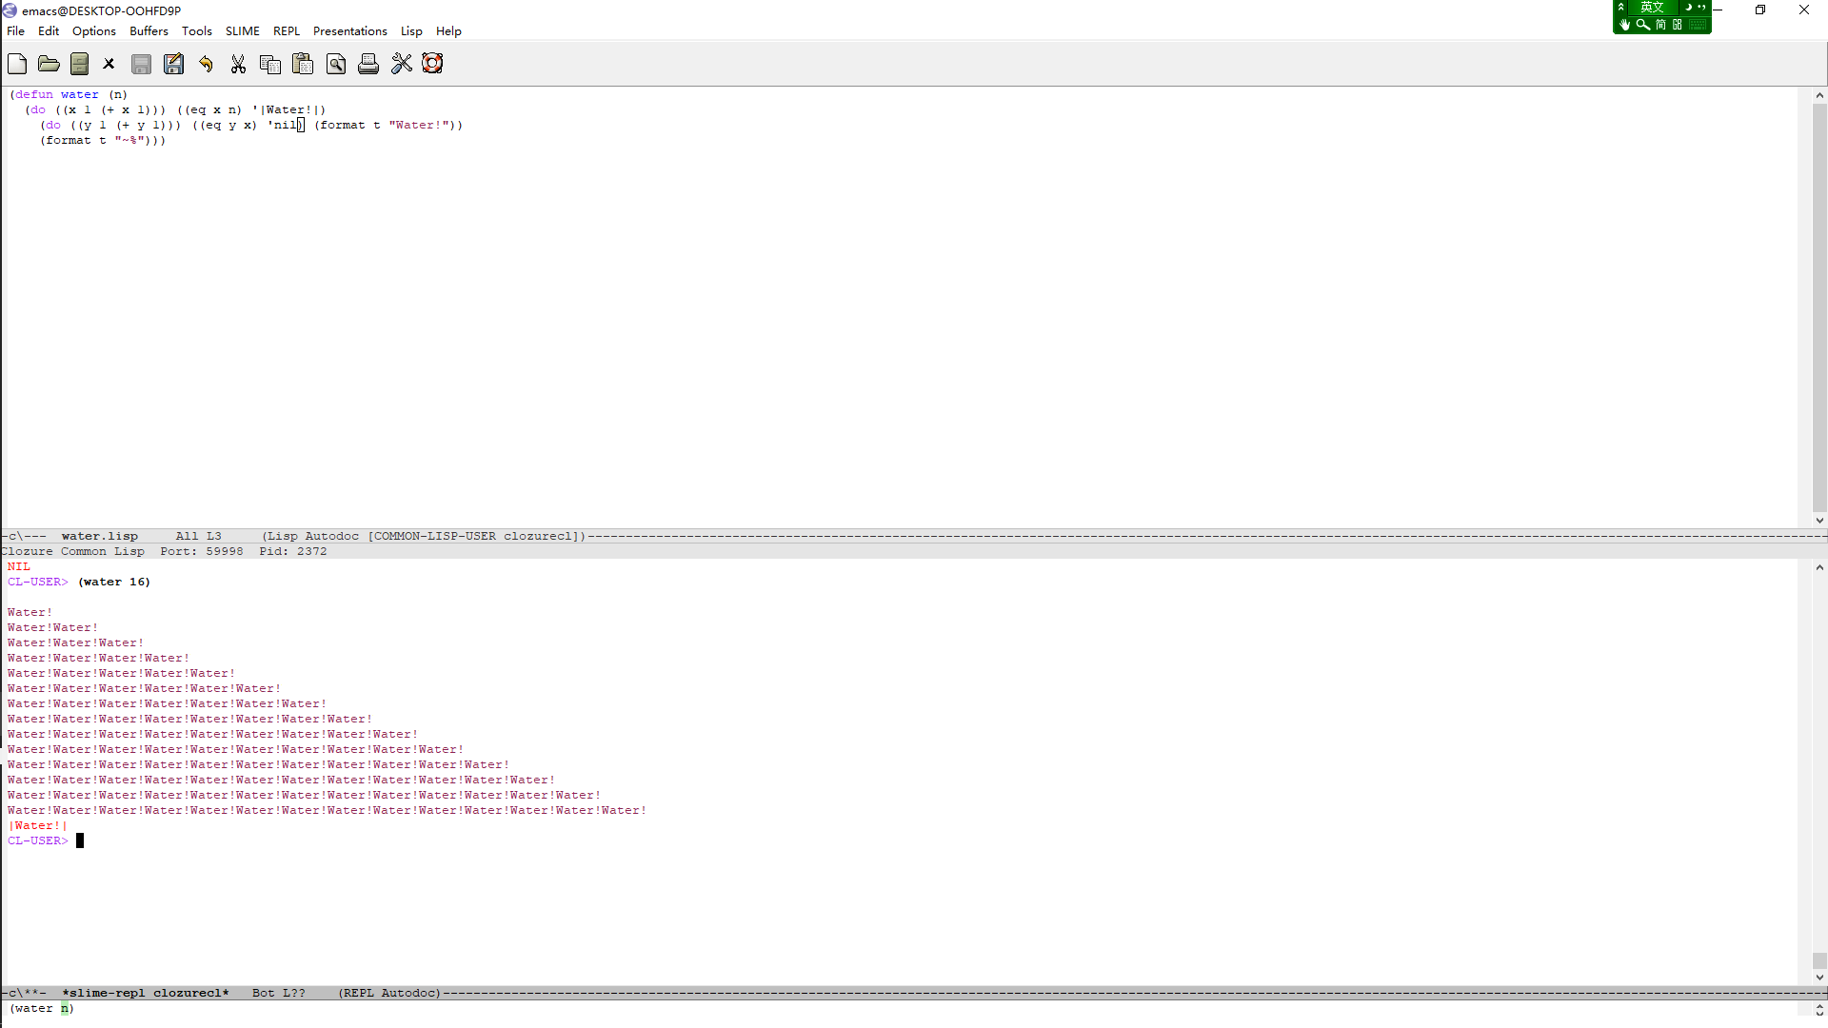The image size is (1828, 1028).
Task: Click the Paste clipboard icon
Action: [x=303, y=64]
